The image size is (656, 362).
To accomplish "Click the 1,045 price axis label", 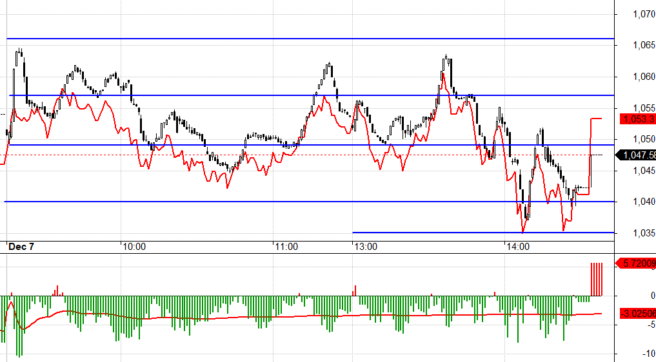I will pyautogui.click(x=642, y=171).
